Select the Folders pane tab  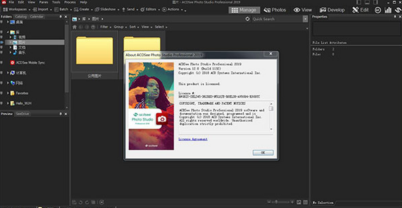[6, 16]
